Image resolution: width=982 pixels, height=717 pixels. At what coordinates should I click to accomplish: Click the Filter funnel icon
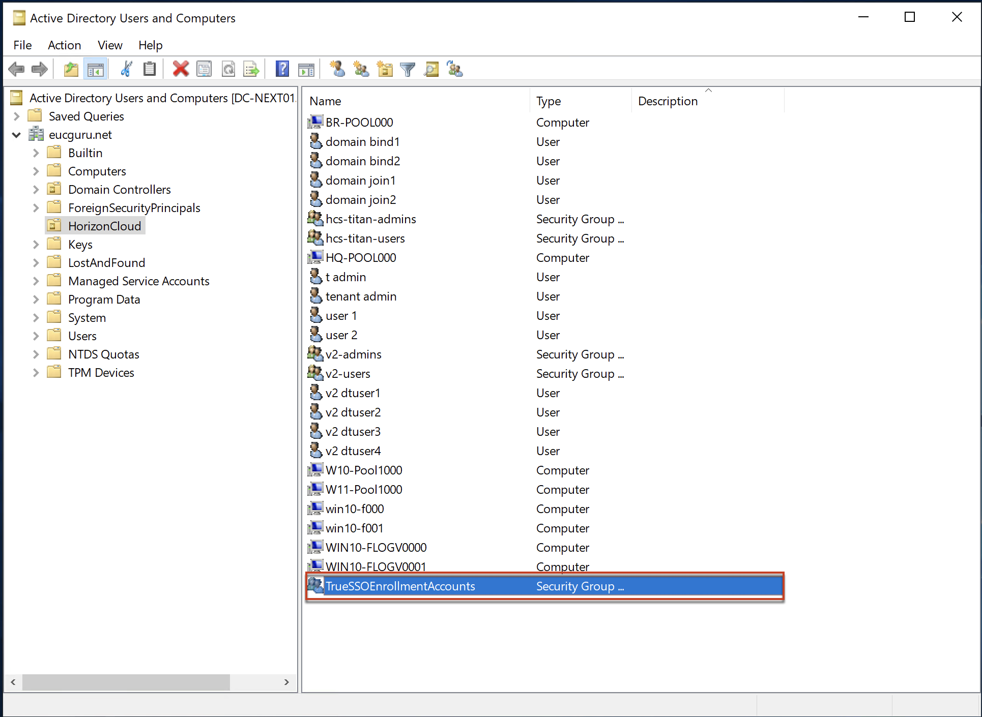pos(408,69)
